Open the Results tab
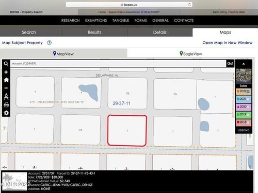Image resolution: width=258 pixels, height=193 pixels. coord(94,32)
